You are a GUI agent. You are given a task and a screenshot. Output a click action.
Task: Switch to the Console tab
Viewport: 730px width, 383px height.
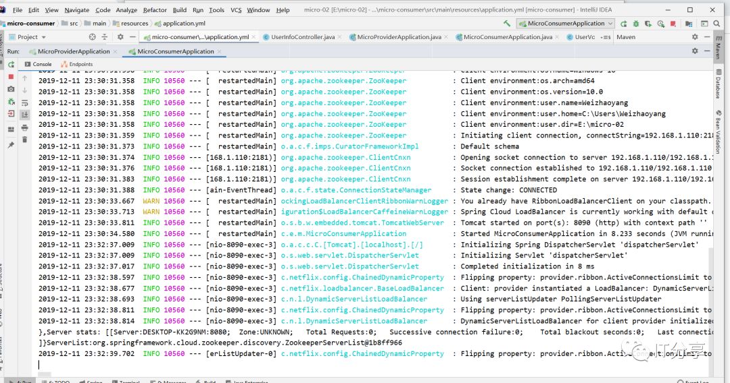[x=38, y=64]
